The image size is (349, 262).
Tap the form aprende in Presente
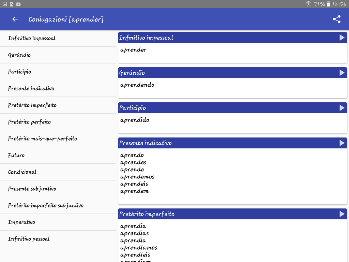pyautogui.click(x=132, y=170)
